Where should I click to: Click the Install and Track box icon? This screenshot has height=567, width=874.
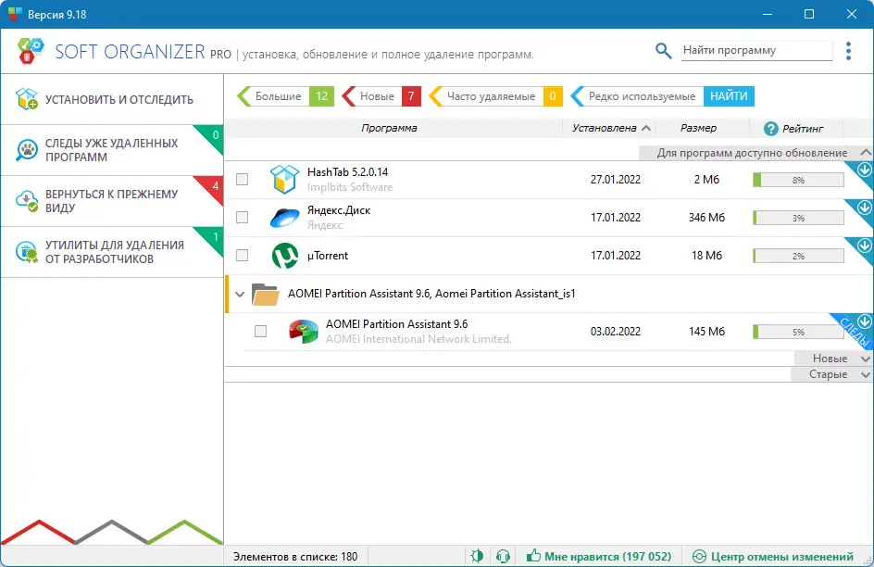(27, 99)
